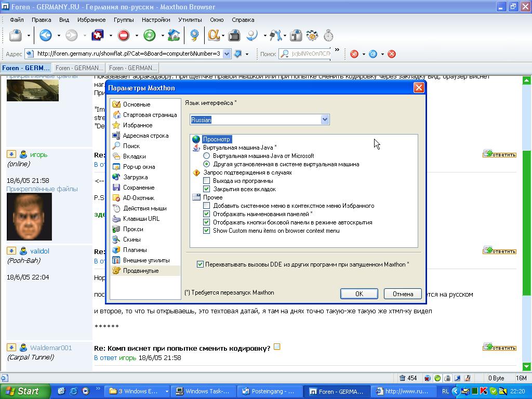Click the trash bin icon in status bar
The height and width of the screenshot is (399, 532).
pos(403,378)
